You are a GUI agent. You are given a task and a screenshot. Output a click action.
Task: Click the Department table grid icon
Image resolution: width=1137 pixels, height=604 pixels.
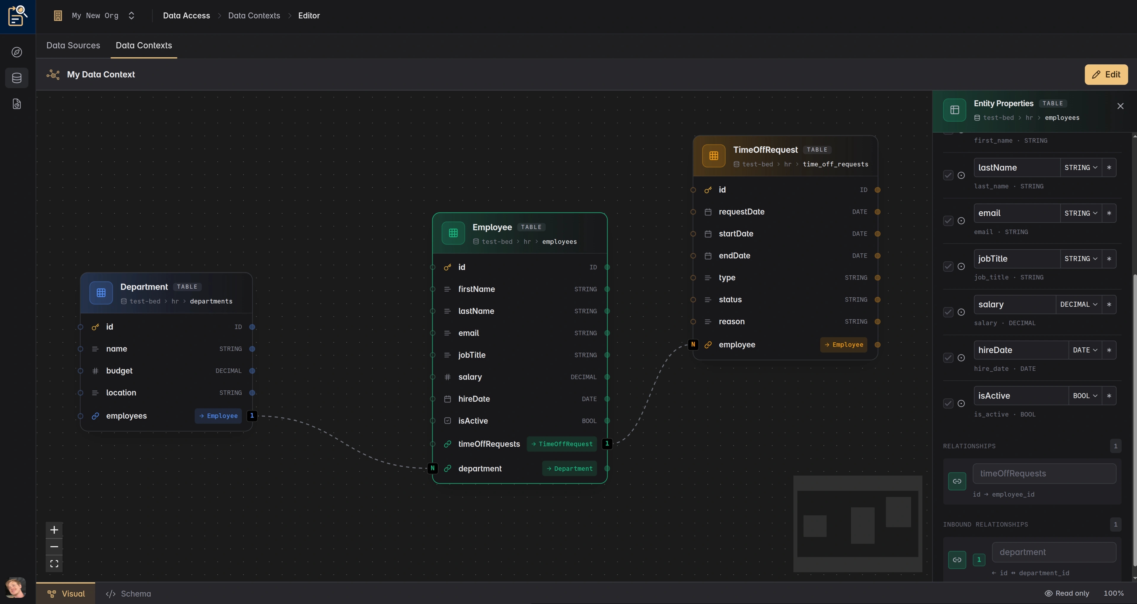click(x=101, y=293)
